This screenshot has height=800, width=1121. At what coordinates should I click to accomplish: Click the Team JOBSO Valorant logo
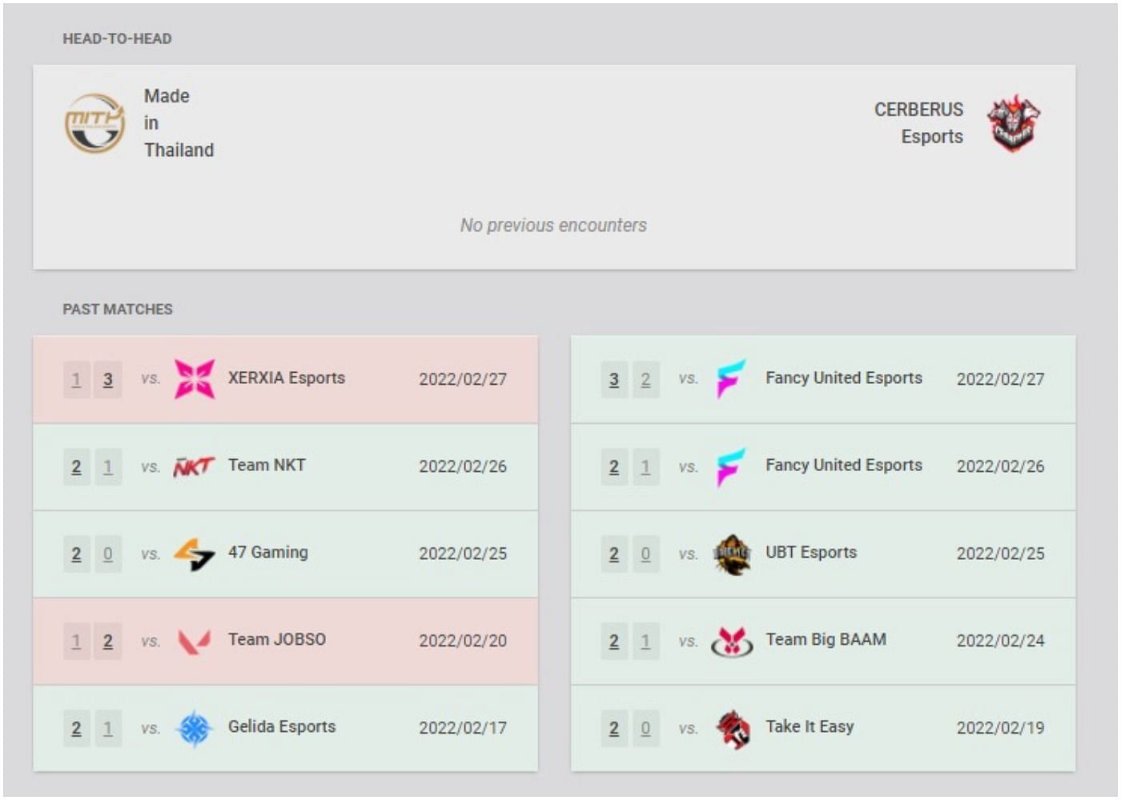click(x=195, y=641)
